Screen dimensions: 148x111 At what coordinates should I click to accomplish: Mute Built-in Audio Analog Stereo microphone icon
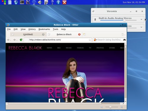coord(95,19)
